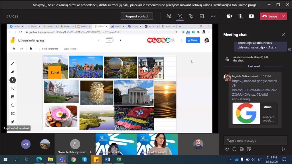This screenshot has width=292, height=164.
Task: Expand the Leave options dropdown arrow
Action: pos(283,16)
